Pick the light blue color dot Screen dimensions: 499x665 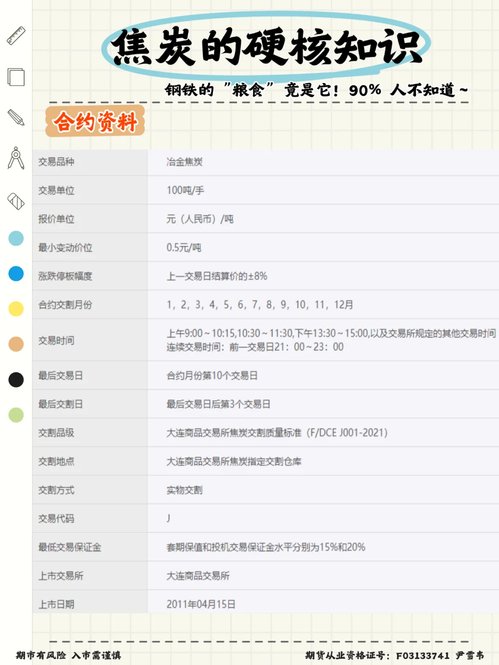[16, 238]
